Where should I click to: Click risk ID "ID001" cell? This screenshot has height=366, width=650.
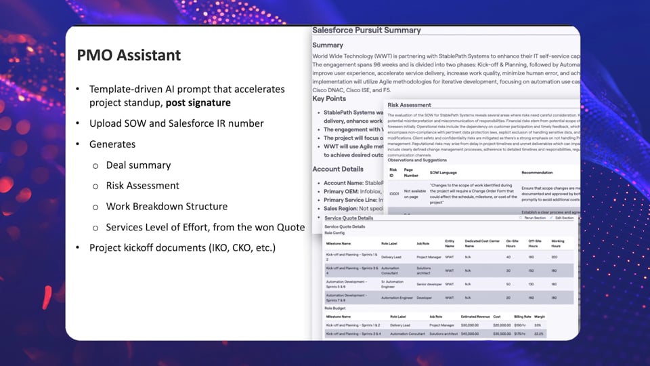coord(394,194)
